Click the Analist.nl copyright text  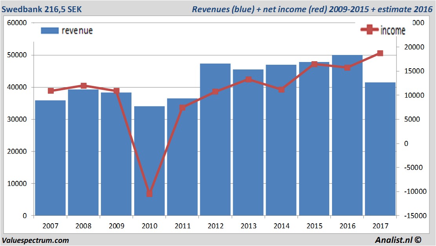[x=398, y=240]
